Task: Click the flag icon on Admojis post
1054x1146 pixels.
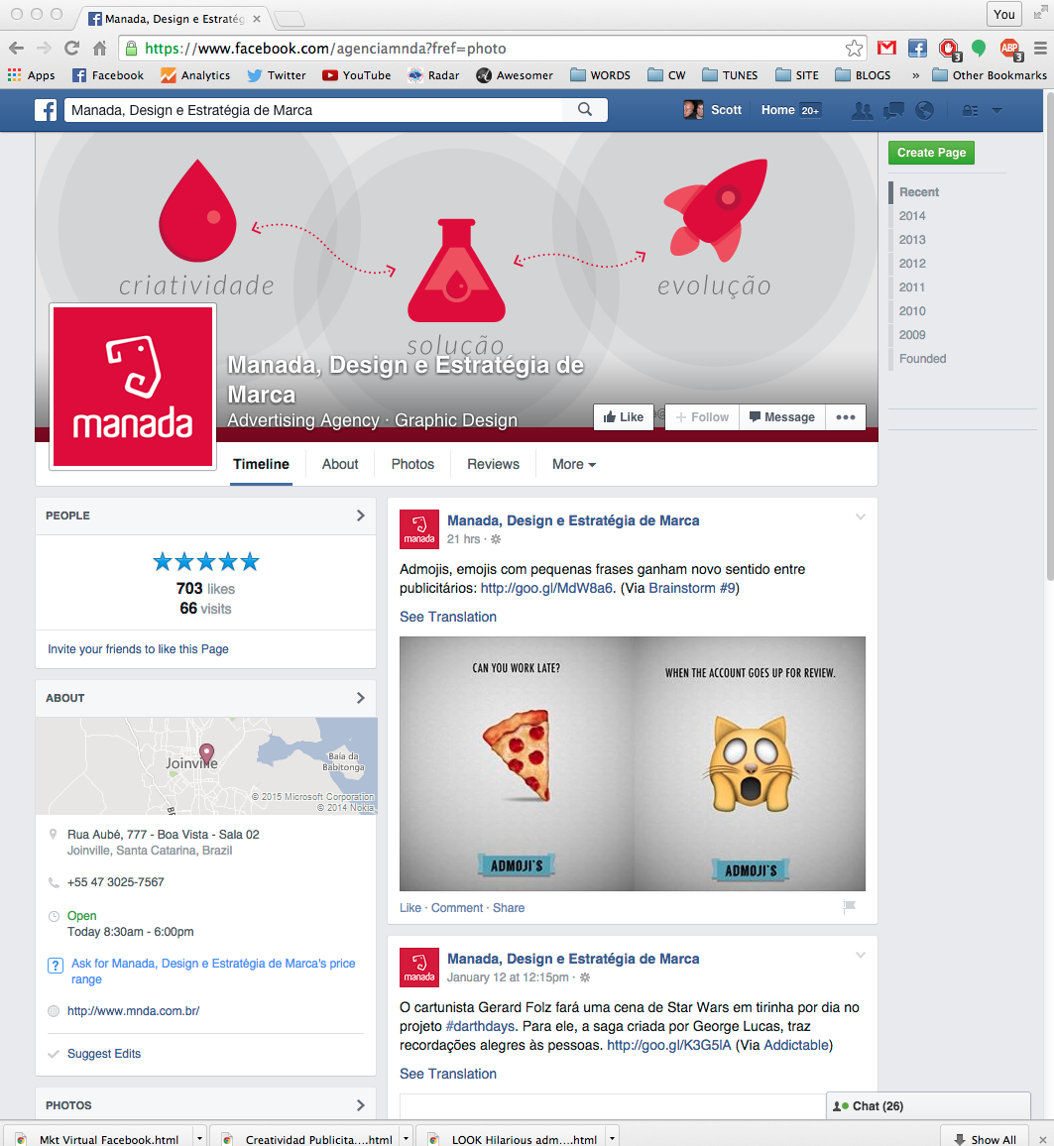Action: pyautogui.click(x=849, y=907)
